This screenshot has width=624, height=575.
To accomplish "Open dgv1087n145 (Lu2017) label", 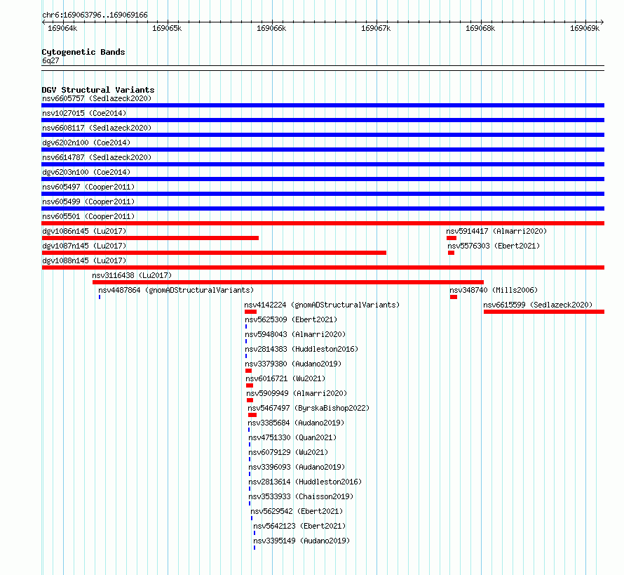I will click(84, 246).
